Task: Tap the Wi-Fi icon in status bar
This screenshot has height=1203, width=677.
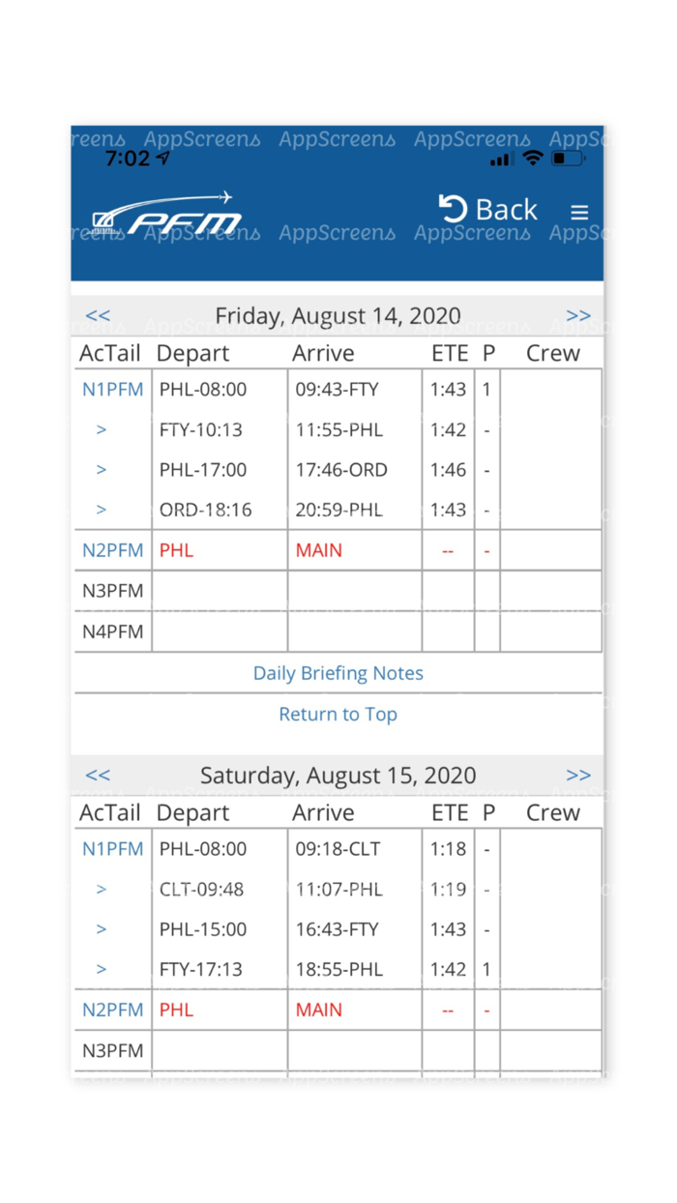Action: tap(532, 159)
